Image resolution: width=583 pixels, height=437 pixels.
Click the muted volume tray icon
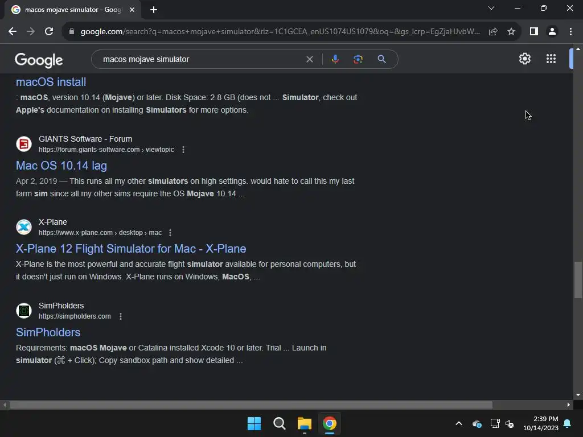tap(510, 423)
